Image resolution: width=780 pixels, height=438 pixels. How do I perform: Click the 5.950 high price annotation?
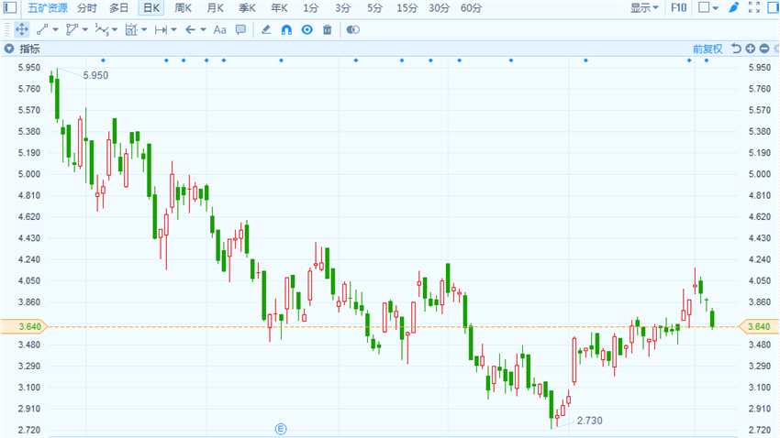click(x=95, y=75)
